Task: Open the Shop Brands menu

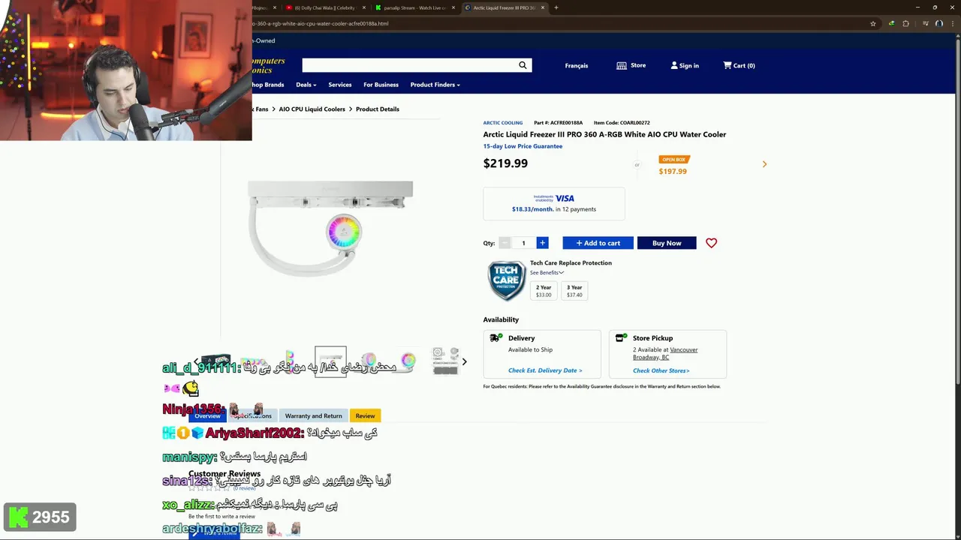Action: coord(268,85)
